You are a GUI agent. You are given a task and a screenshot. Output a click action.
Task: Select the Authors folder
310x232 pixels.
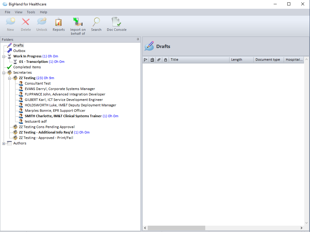(20, 143)
